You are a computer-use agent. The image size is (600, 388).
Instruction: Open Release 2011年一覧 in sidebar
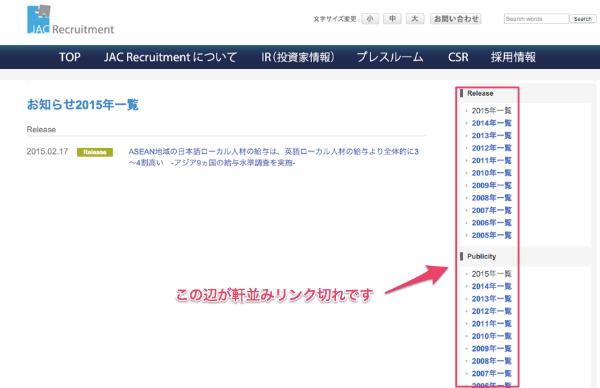(491, 161)
